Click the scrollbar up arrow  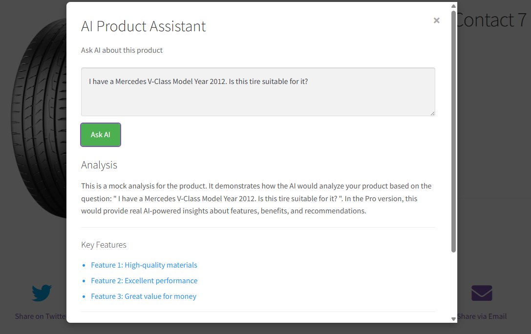(453, 6)
